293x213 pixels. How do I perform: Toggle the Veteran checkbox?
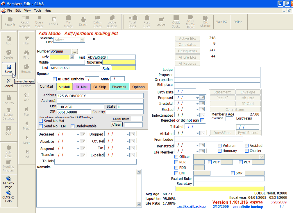tap(220, 146)
